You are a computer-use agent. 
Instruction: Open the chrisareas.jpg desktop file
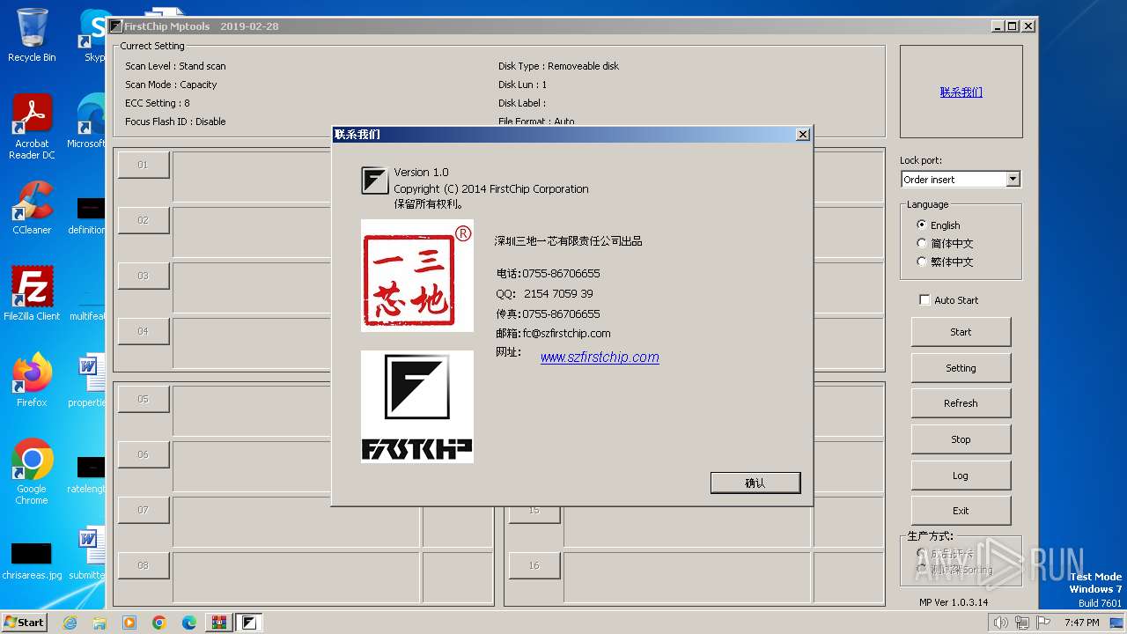tap(32, 561)
